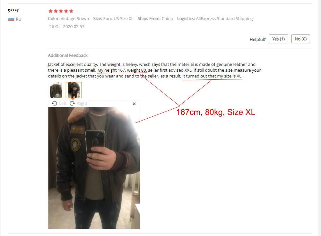
Task: Click the Russian flag icon
Action: point(11,19)
